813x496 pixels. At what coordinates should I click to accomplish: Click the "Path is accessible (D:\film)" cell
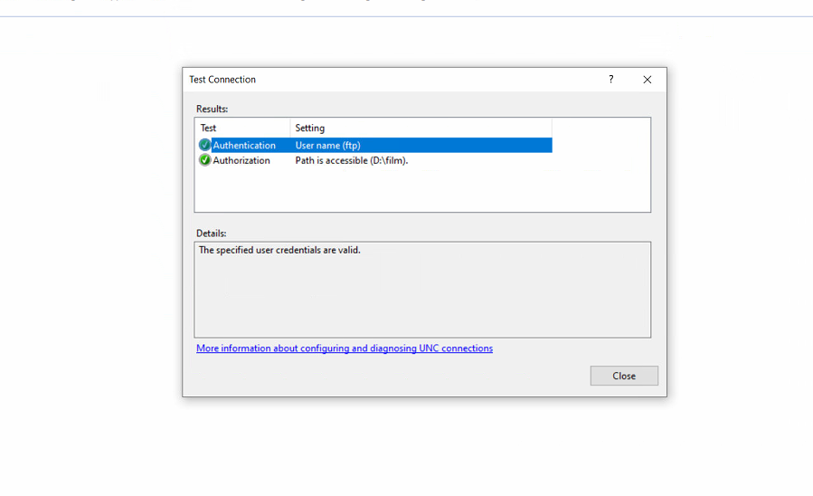pyautogui.click(x=352, y=160)
